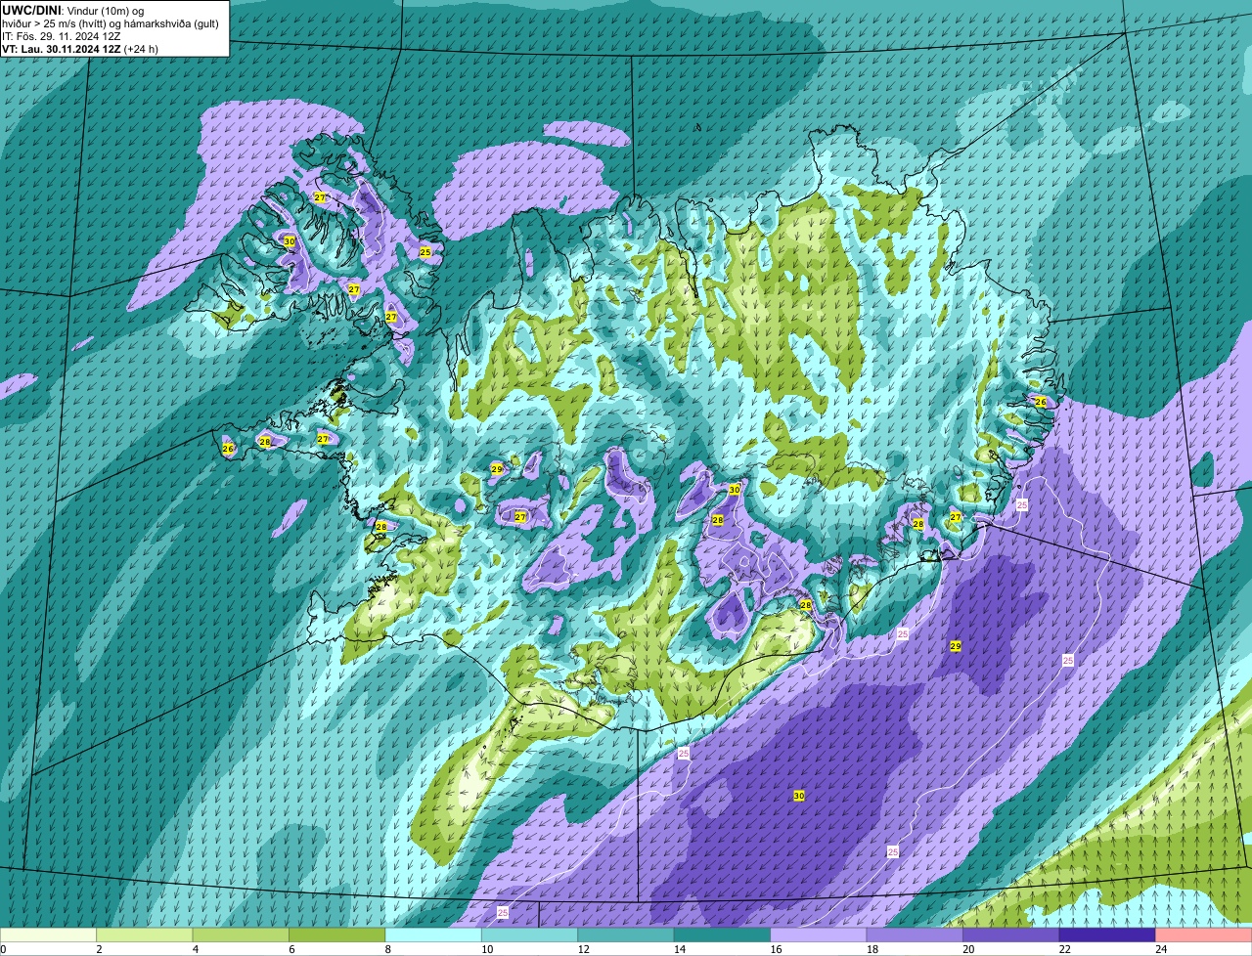
Task: Select the medium green 4–6 m/s scale swatch
Action: pyautogui.click(x=241, y=935)
